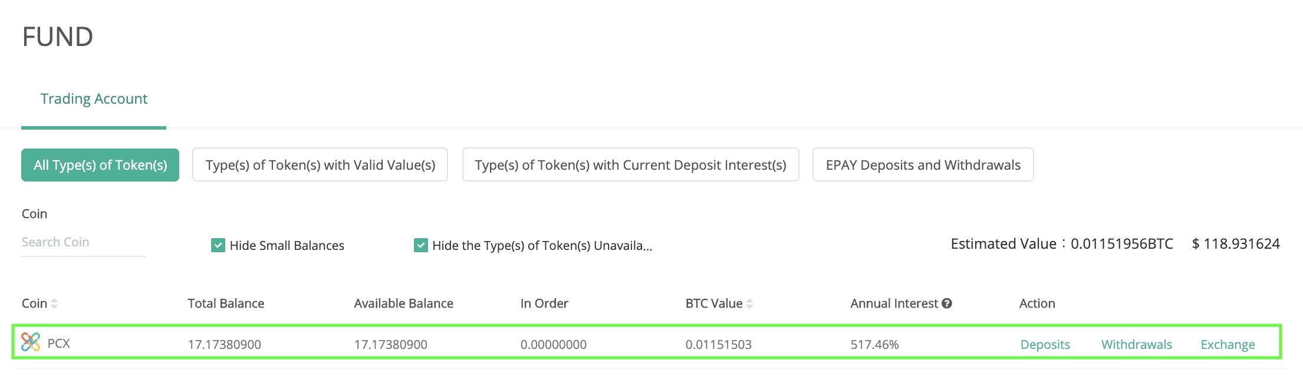Filter by Token(s) with Valid Value(s)
The width and height of the screenshot is (1303, 389).
pos(320,165)
